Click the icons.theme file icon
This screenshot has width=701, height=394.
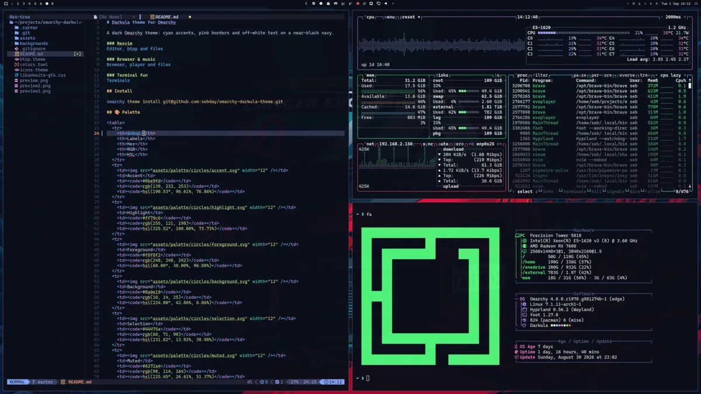click(x=18, y=69)
